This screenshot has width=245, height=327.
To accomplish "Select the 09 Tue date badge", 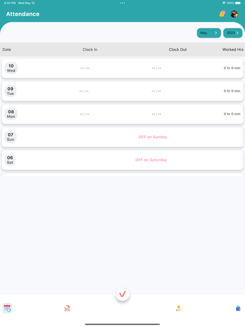I will click(x=10, y=91).
